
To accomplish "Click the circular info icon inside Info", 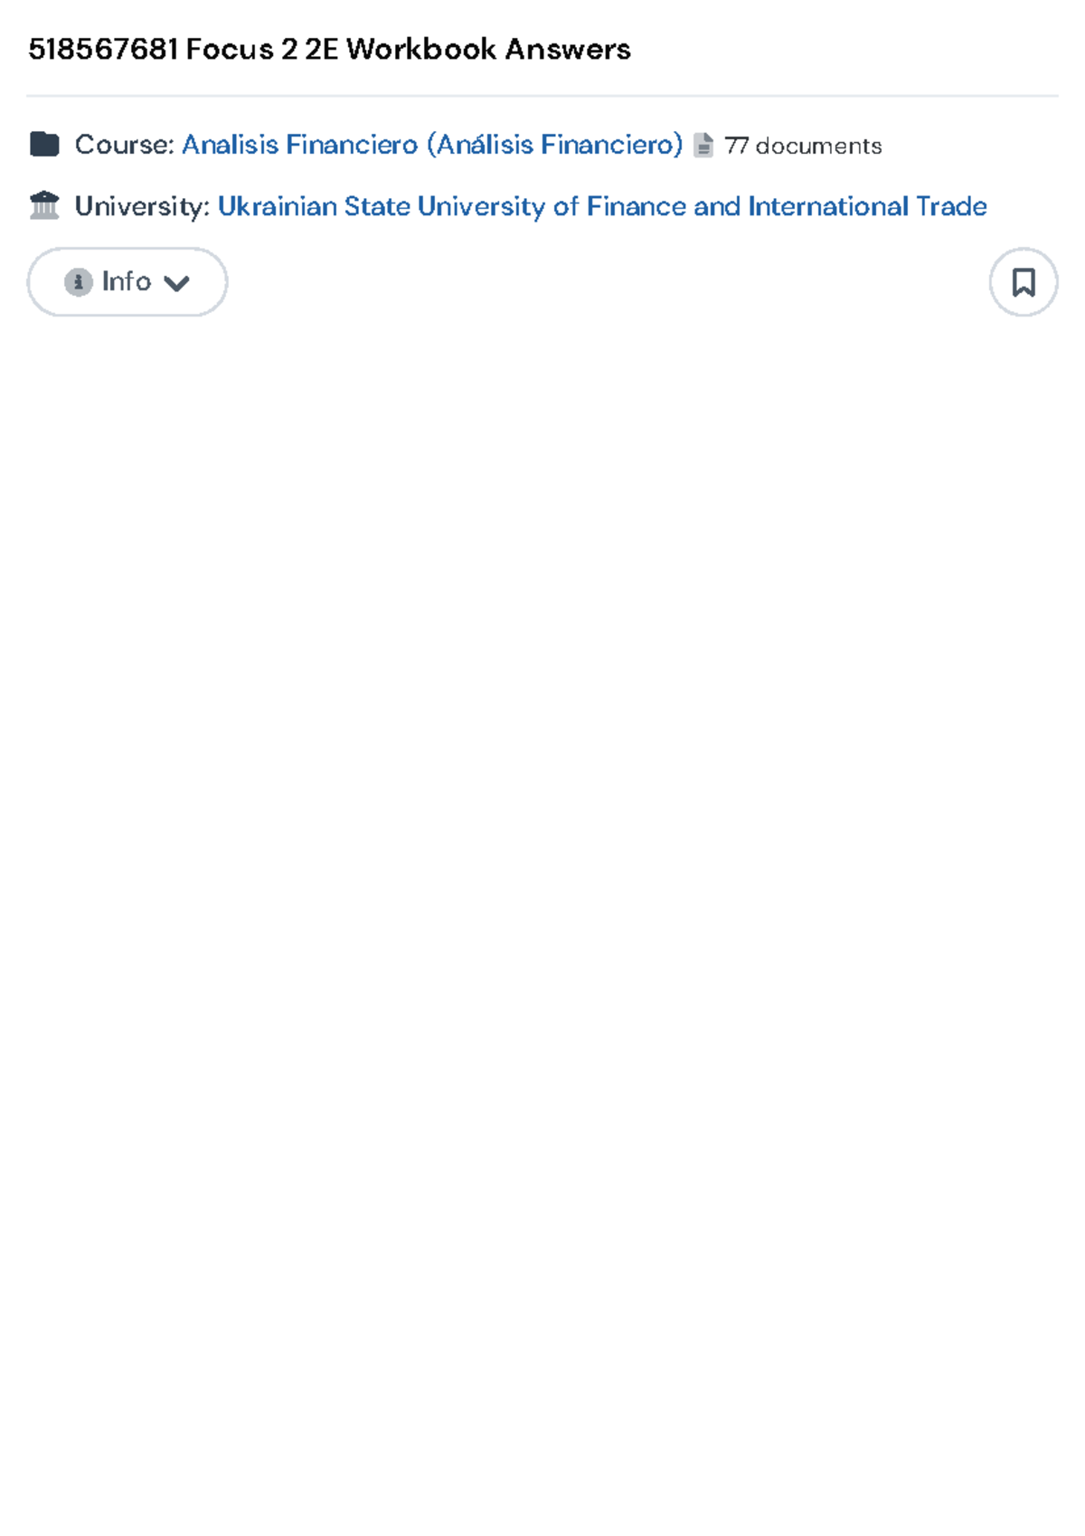I will tap(79, 282).
